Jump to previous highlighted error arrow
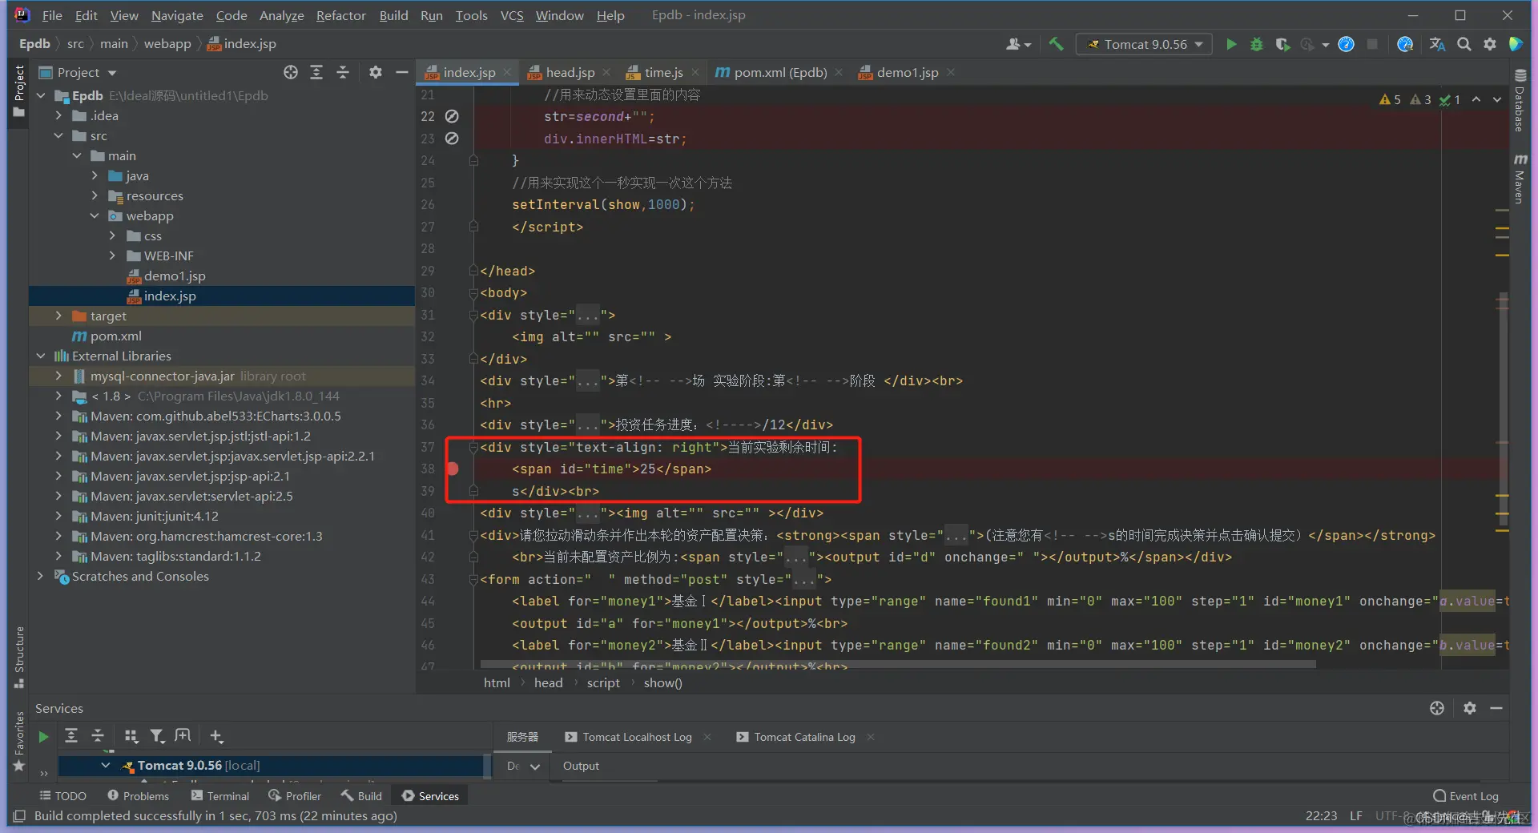 pyautogui.click(x=1476, y=100)
